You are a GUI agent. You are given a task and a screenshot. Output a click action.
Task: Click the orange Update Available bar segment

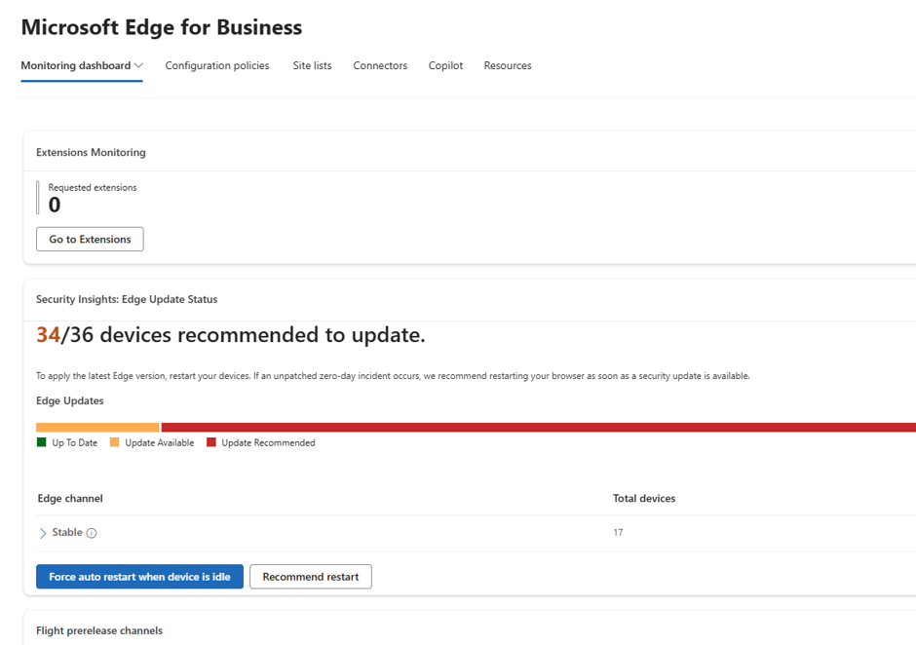point(97,427)
